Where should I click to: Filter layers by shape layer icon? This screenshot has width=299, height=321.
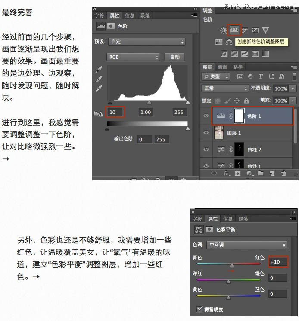(x=271, y=77)
